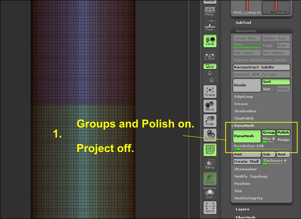Activate Local transformation pivot

[x=209, y=41]
